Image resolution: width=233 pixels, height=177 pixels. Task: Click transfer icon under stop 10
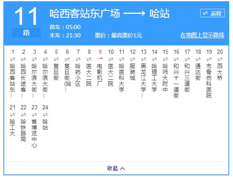111,59
